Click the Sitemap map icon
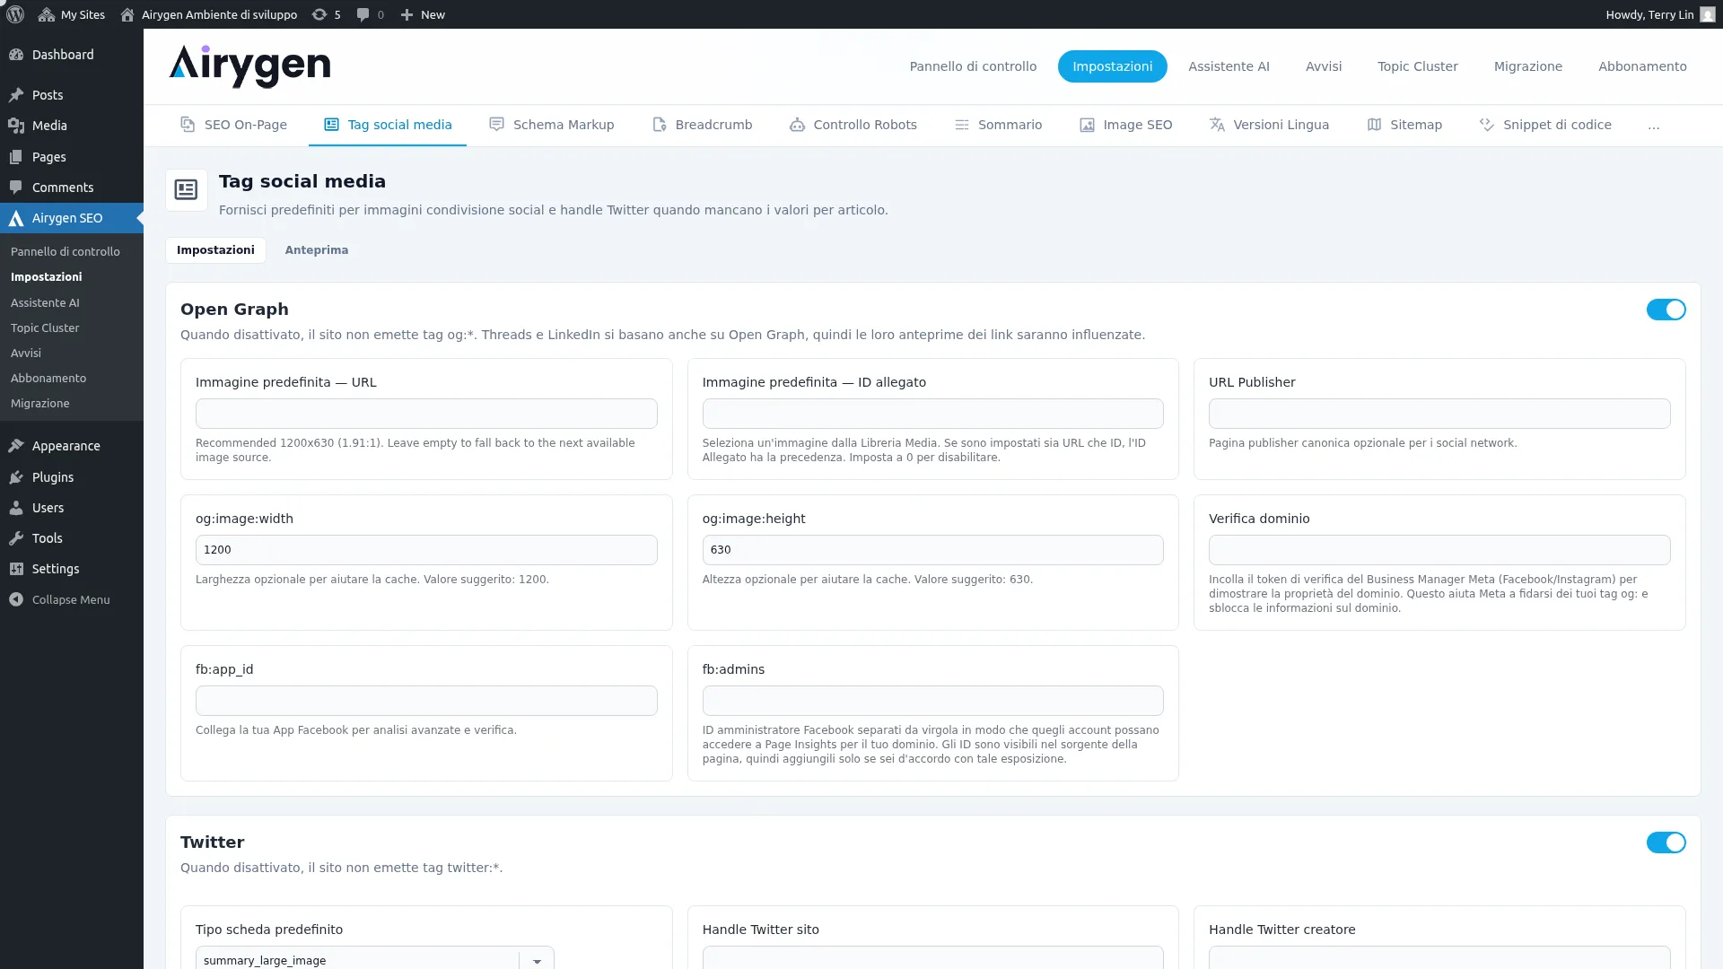 [1374, 125]
